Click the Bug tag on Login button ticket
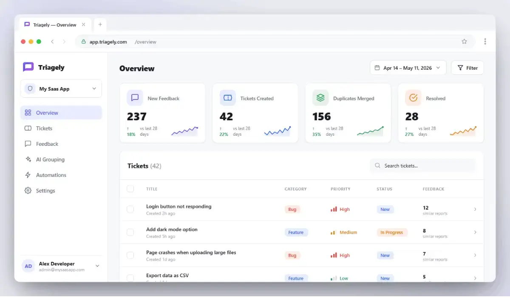Screen dimensions: 510x298 click(292, 209)
